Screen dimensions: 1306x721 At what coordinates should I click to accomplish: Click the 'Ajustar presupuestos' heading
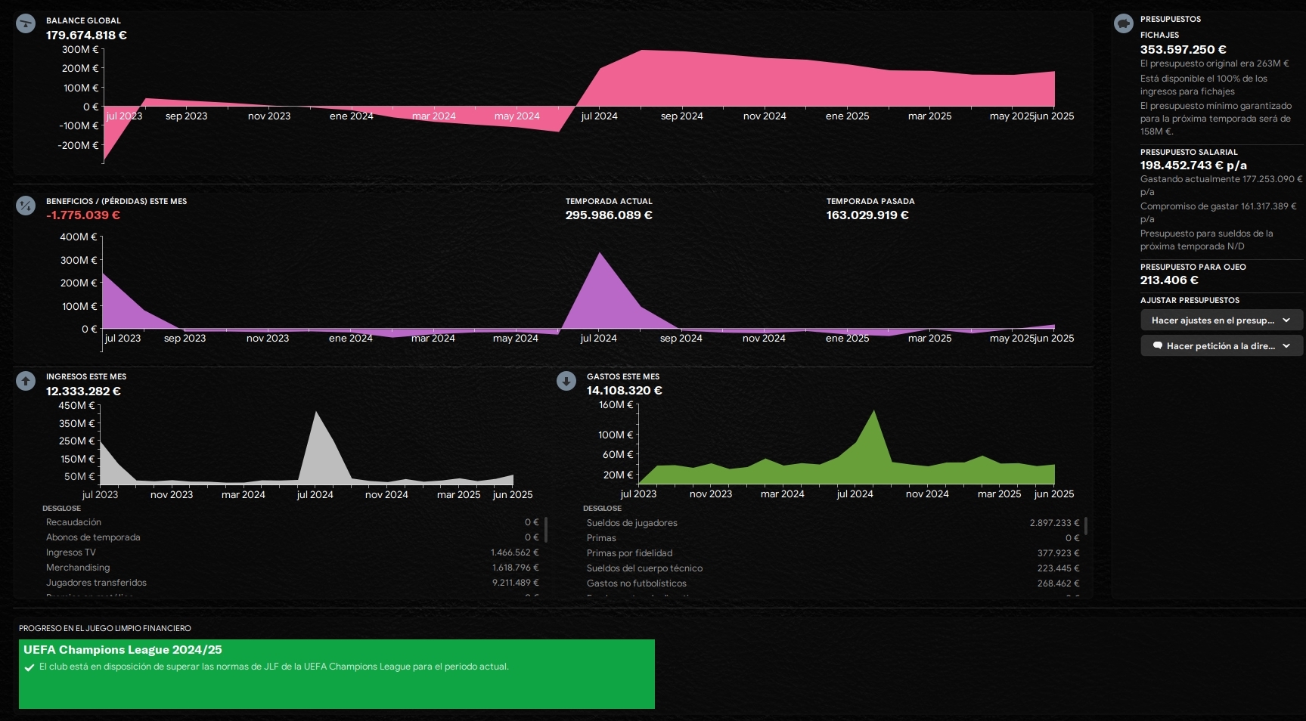(1190, 301)
